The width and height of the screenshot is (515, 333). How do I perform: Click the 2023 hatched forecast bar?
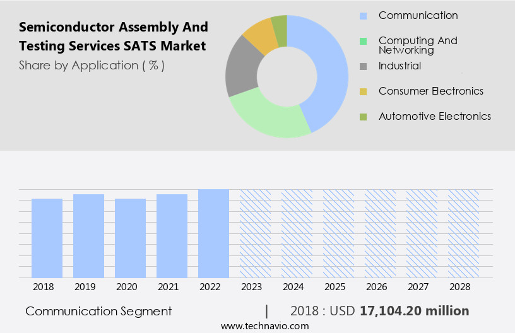(x=255, y=233)
